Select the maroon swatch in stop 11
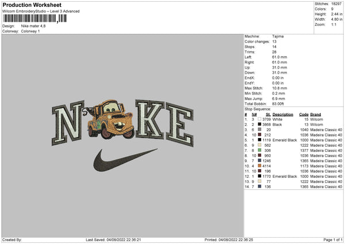 (x=259, y=171)
